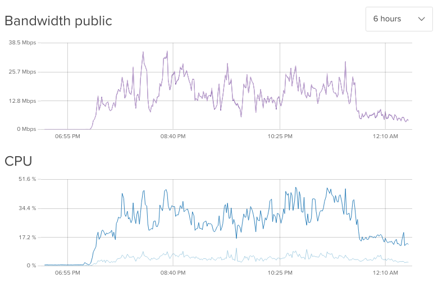This screenshot has width=438, height=287.
Task: Select the 38.5 Mbps axis label
Action: [23, 43]
